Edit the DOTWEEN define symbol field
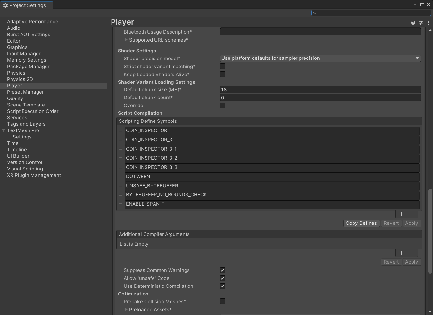The height and width of the screenshot is (315, 433). point(272,177)
